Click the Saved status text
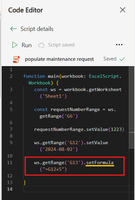This screenshot has height=200, width=135. [110, 59]
